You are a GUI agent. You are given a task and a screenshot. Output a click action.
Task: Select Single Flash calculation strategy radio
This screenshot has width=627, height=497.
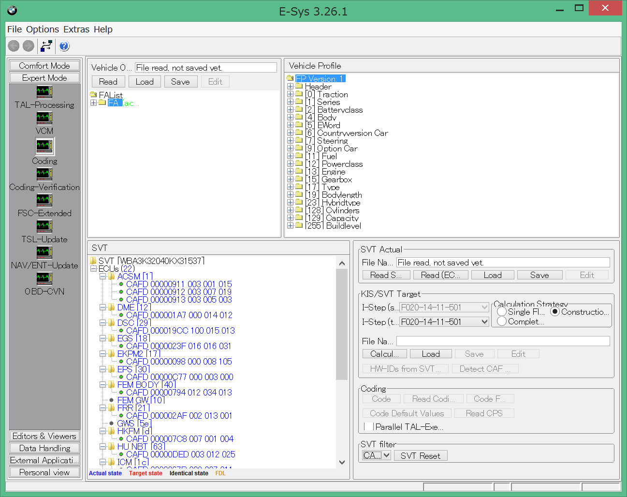click(x=502, y=312)
